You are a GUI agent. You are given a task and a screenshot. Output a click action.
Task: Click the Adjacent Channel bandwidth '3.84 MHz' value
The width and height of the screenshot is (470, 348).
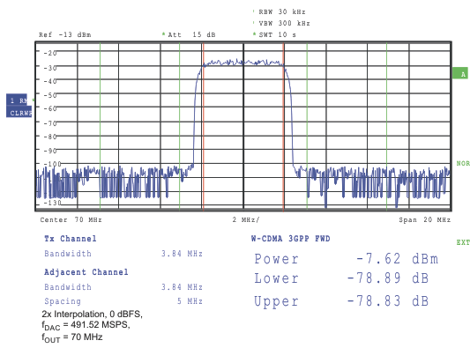182,287
